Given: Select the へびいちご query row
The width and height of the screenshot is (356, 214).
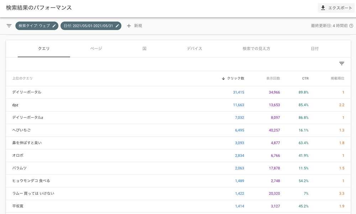Looking at the screenshot, I should [178, 130].
